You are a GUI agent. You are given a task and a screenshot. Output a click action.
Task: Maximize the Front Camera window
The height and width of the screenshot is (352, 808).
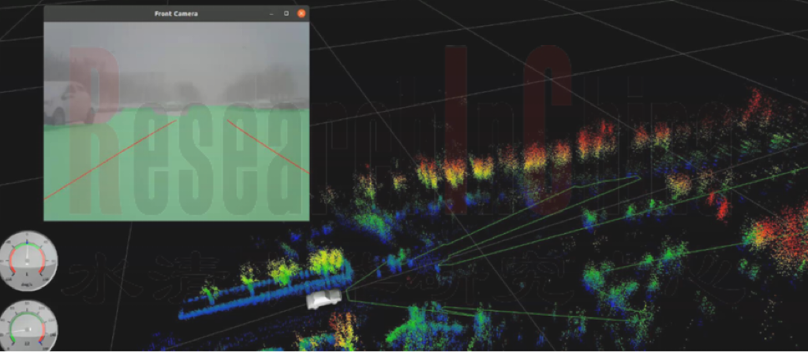pos(286,13)
